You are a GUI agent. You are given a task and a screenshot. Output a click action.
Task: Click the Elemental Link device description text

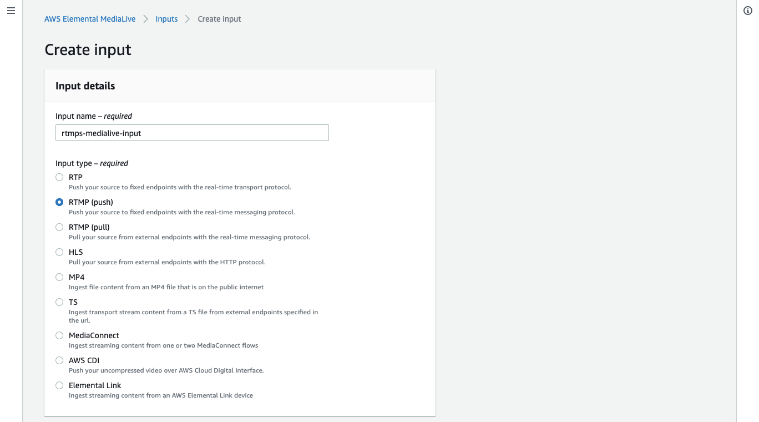pos(161,395)
